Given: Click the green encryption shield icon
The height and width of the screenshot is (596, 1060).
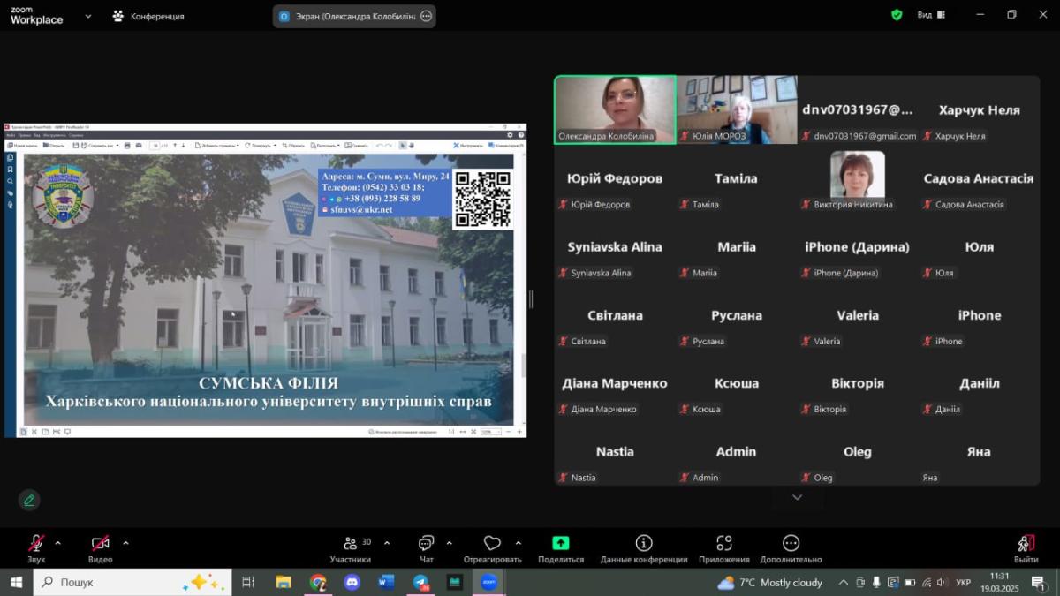Looking at the screenshot, I should tap(897, 15).
